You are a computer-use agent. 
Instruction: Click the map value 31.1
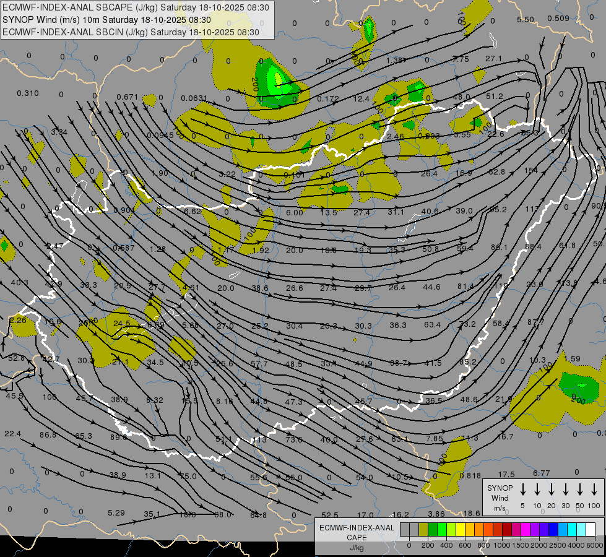pyautogui.click(x=396, y=212)
